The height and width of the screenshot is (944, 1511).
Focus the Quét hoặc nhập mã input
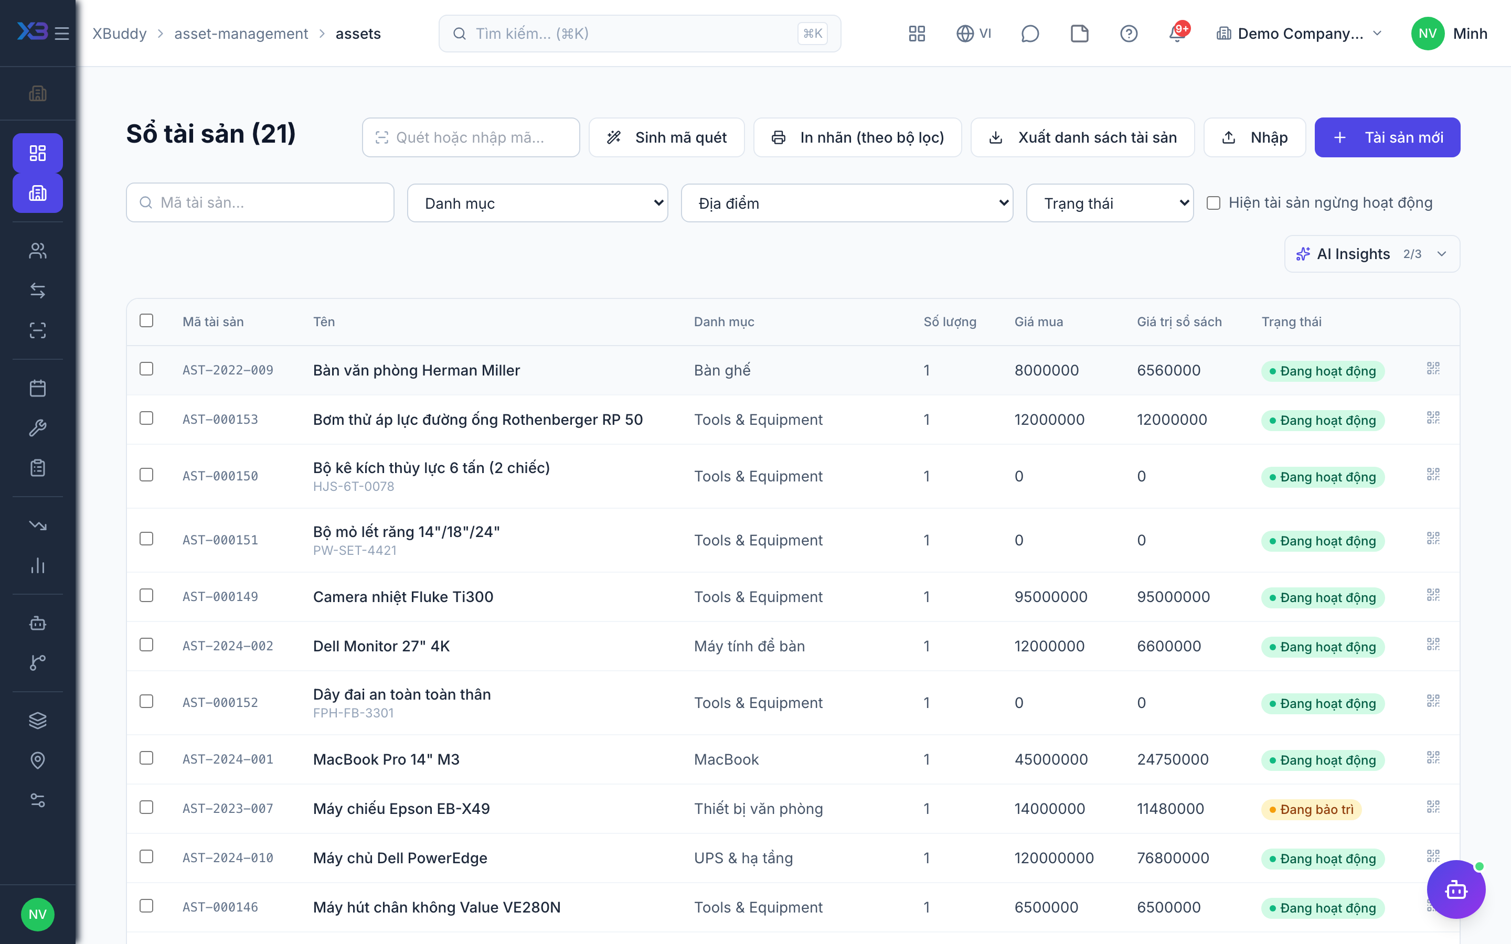tap(471, 137)
